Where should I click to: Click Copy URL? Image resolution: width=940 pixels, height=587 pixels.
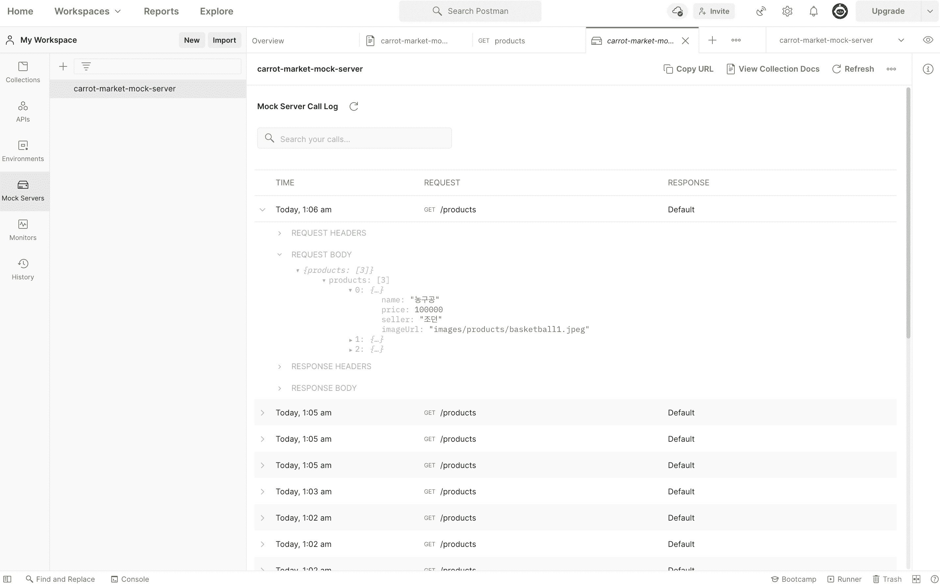pos(688,69)
